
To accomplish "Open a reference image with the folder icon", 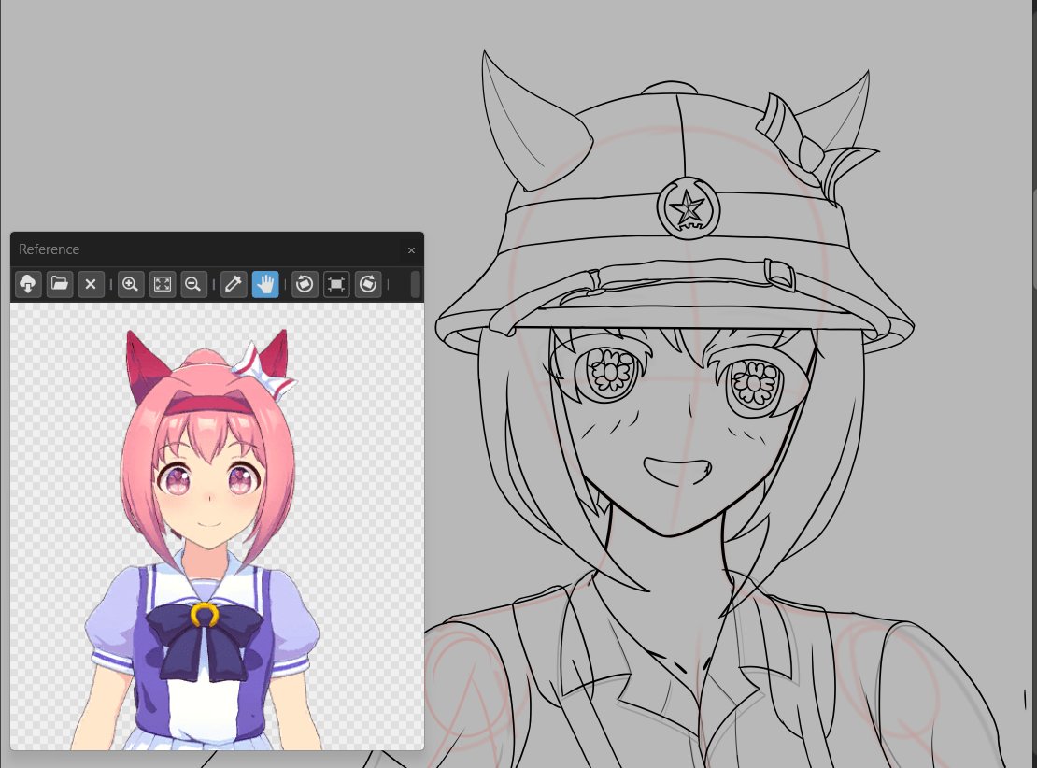I will click(x=60, y=284).
